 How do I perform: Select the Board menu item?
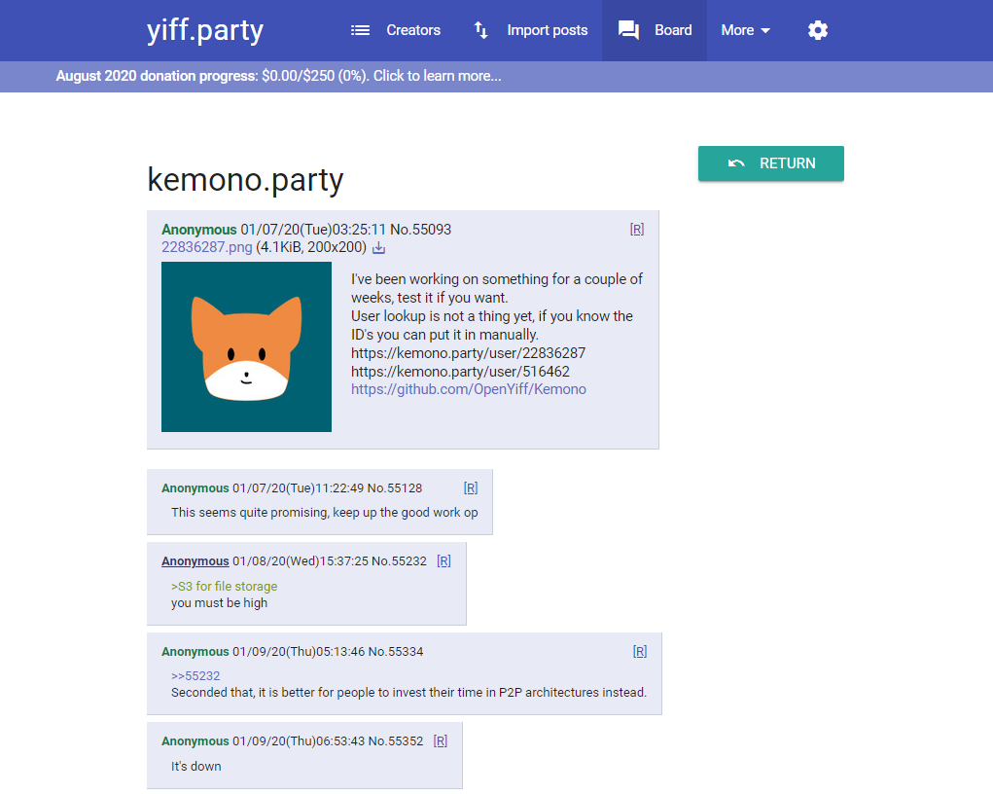point(655,30)
